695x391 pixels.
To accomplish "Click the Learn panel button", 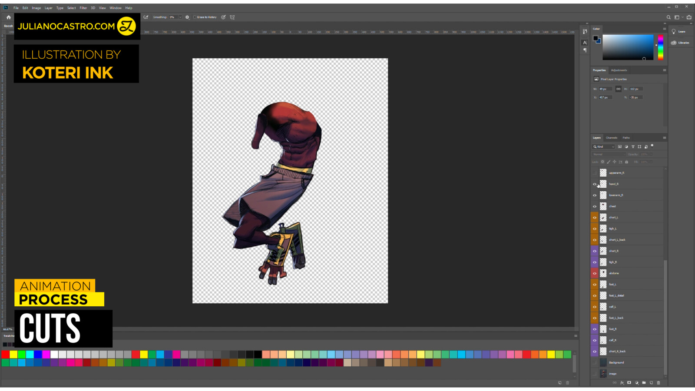I will coord(679,31).
